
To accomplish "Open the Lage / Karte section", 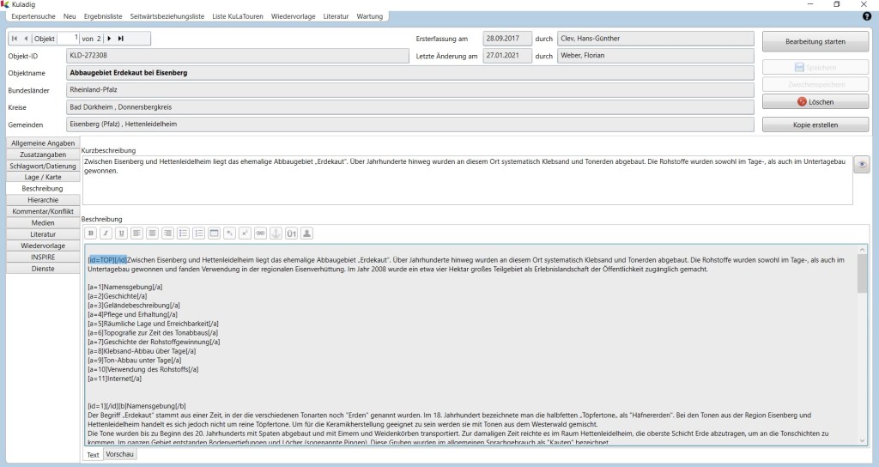I will click(x=42, y=177).
